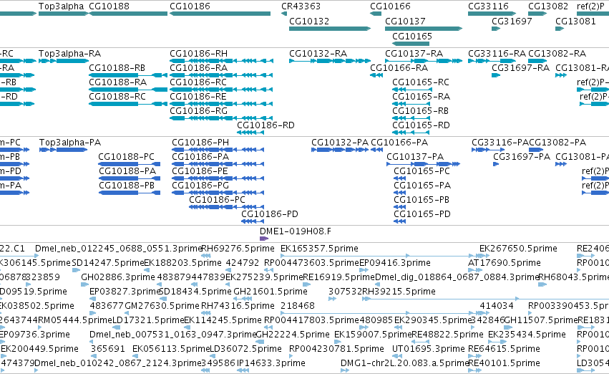The width and height of the screenshot is (609, 374).
Task: Click transcript CG10165-RA
Action: (421, 97)
